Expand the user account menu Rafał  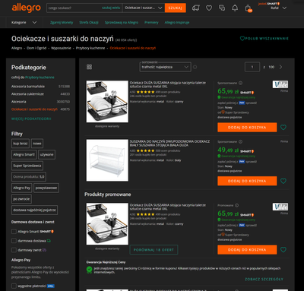click(278, 8)
